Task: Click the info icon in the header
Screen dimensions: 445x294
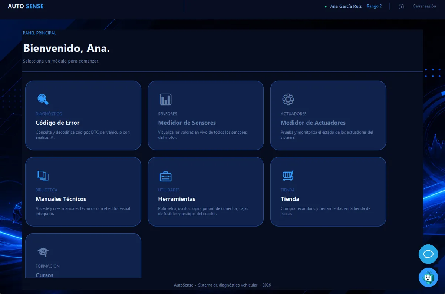Action: (x=401, y=7)
